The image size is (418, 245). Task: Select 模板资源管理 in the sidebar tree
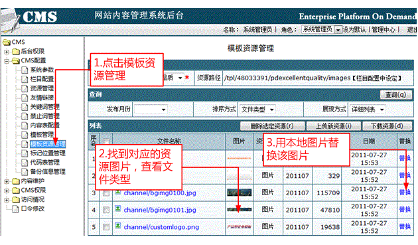click(x=48, y=144)
